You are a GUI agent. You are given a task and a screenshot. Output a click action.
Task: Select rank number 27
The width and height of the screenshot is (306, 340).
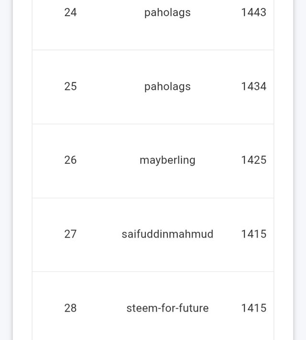coord(70,234)
